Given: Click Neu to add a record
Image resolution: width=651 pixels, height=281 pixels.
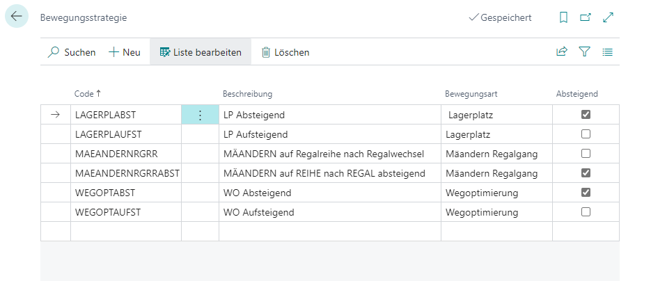Looking at the screenshot, I should (x=125, y=52).
